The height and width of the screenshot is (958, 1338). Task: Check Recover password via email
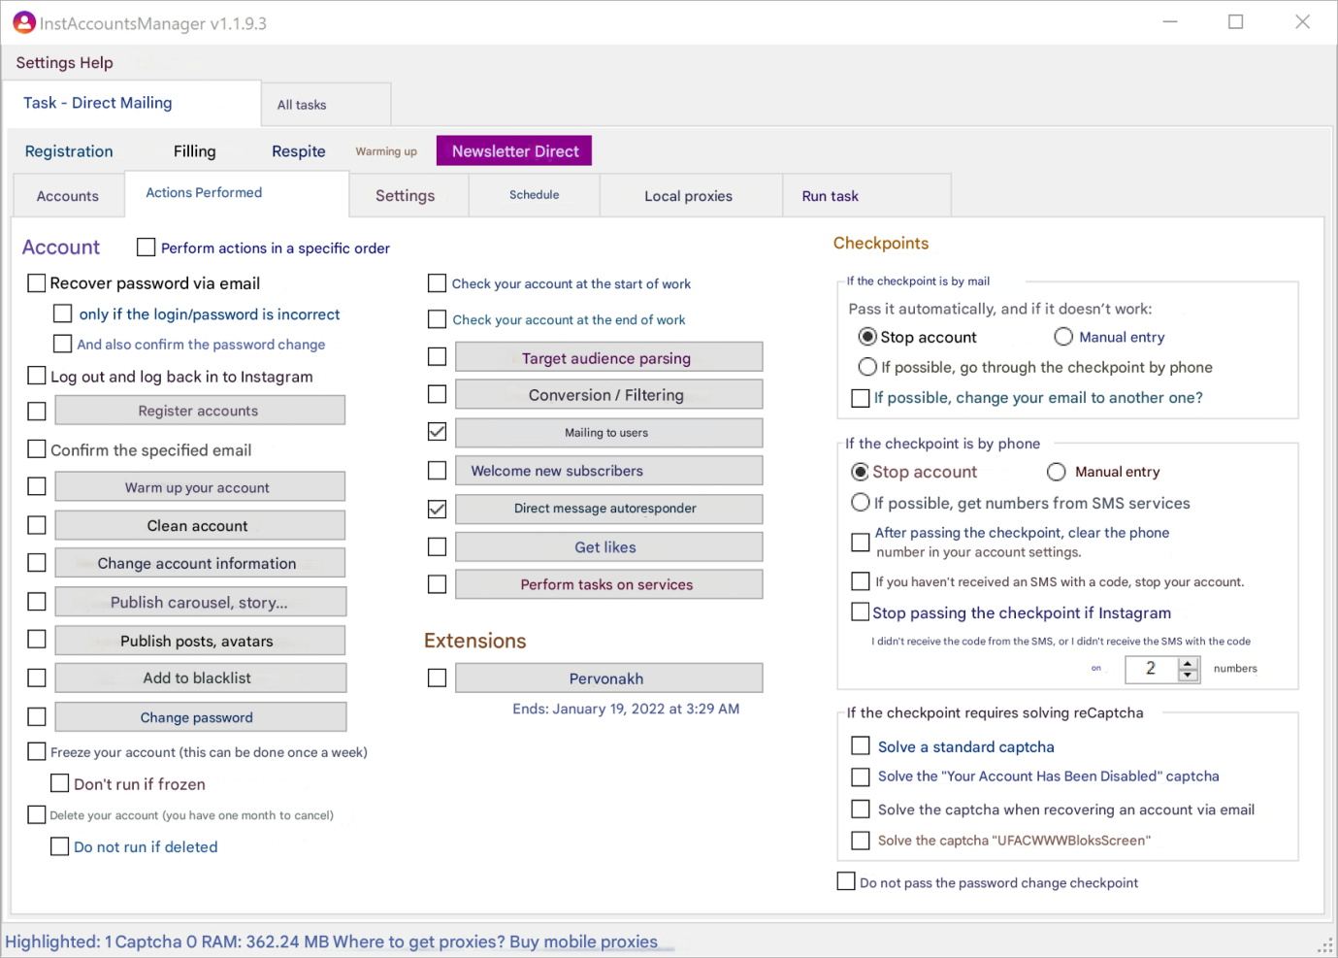tap(37, 283)
